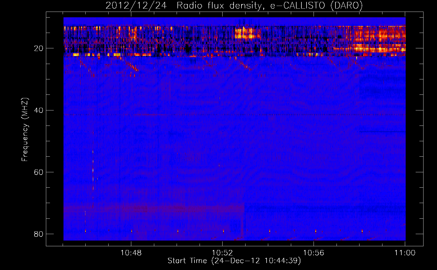Click the 10:48 time tick label
This screenshot has height=270, width=437.
tap(131, 253)
